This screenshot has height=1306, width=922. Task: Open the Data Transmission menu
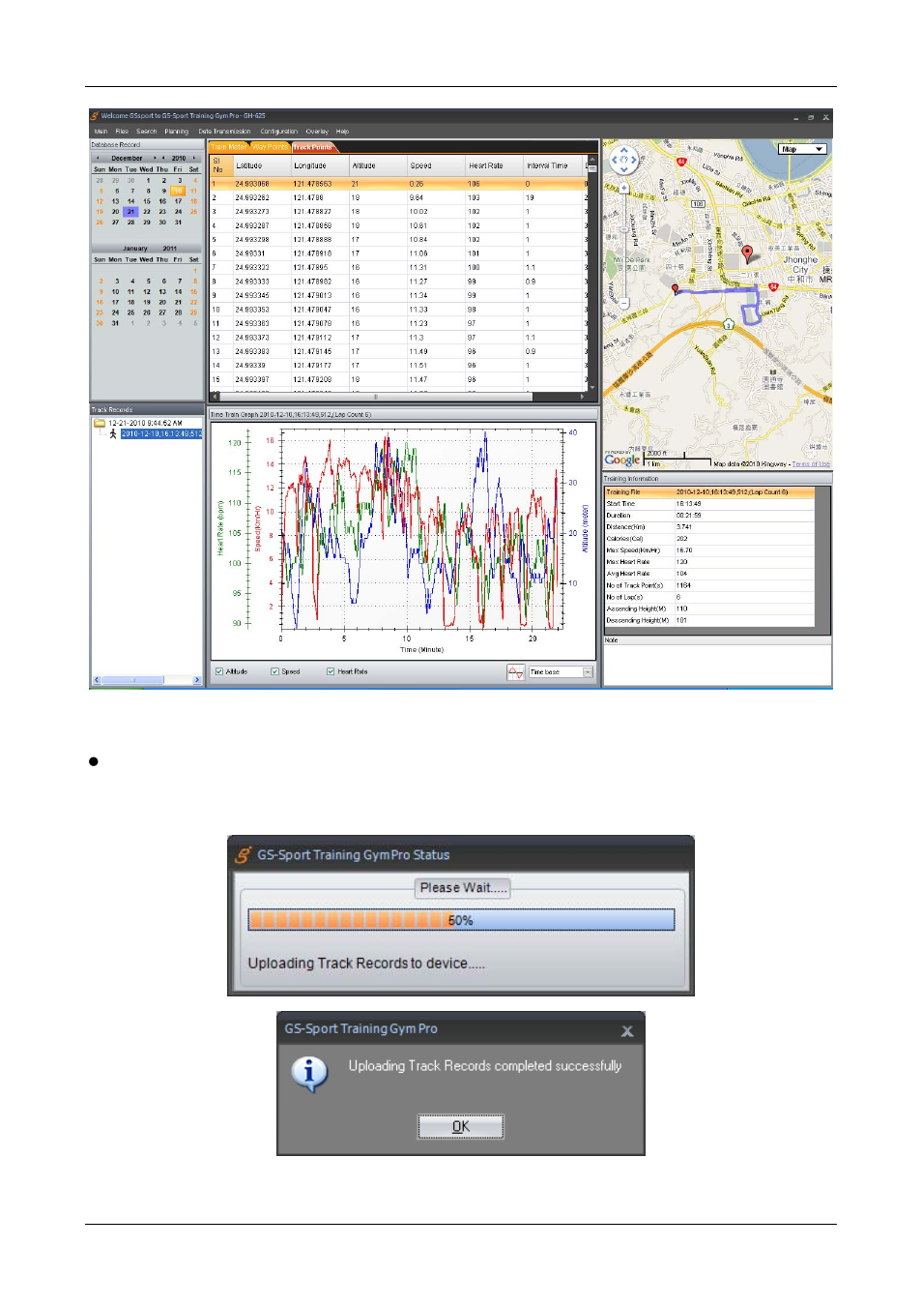224,132
